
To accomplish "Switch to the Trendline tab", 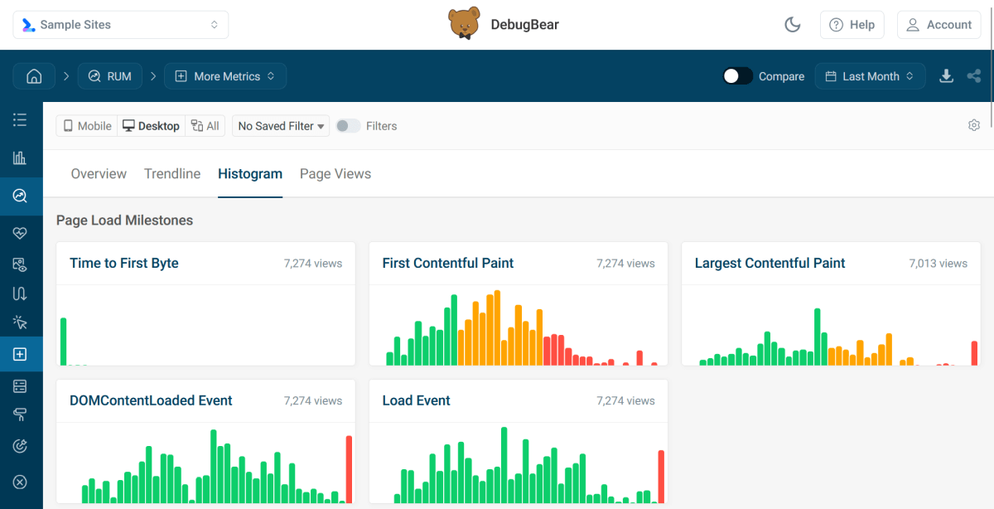I will (171, 174).
